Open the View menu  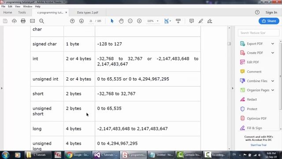click(x=18, y=7)
